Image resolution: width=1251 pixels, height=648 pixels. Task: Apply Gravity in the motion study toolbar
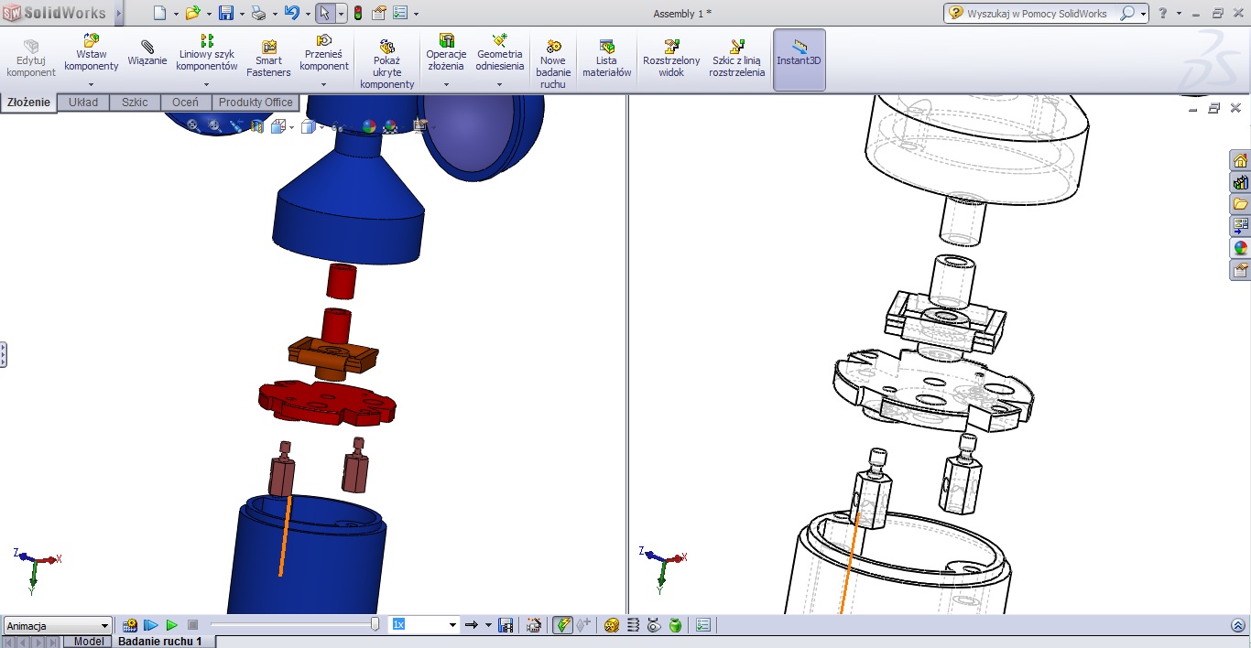tap(674, 624)
